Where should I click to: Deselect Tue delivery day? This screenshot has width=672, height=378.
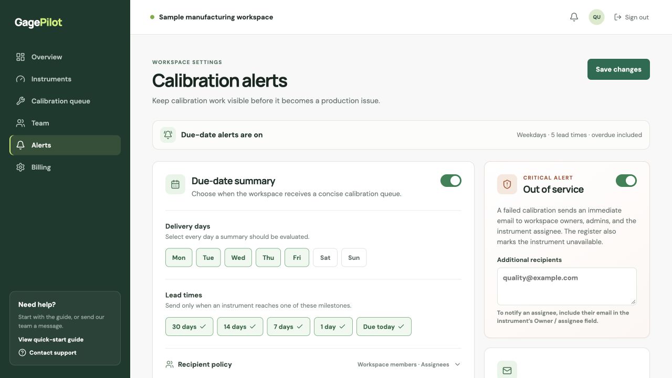coord(208,258)
